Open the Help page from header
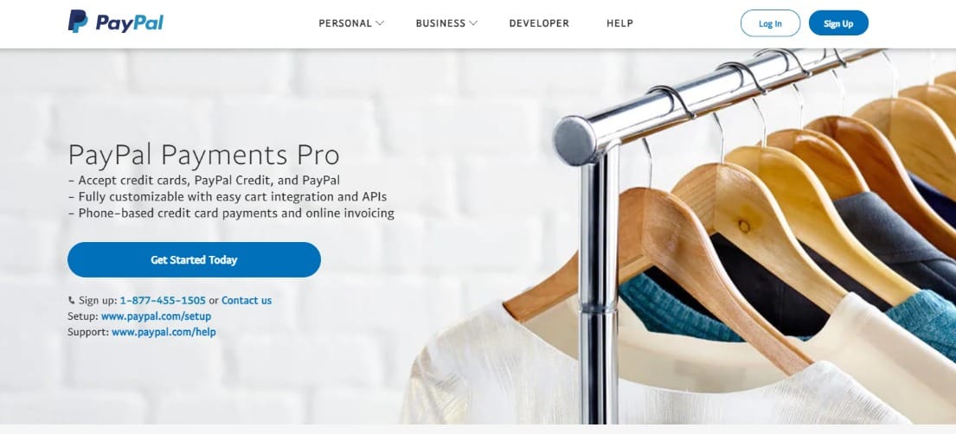Viewport: 956px width, 434px height. [619, 23]
